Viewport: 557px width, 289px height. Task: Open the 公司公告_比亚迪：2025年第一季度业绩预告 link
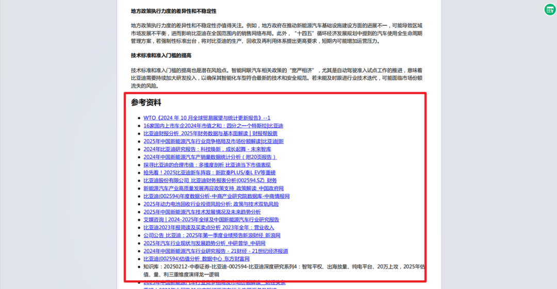coord(212,235)
